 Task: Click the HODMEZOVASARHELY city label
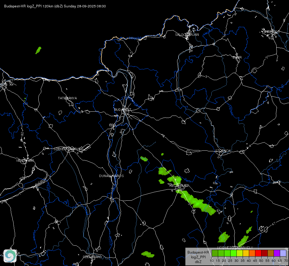coord(235,248)
